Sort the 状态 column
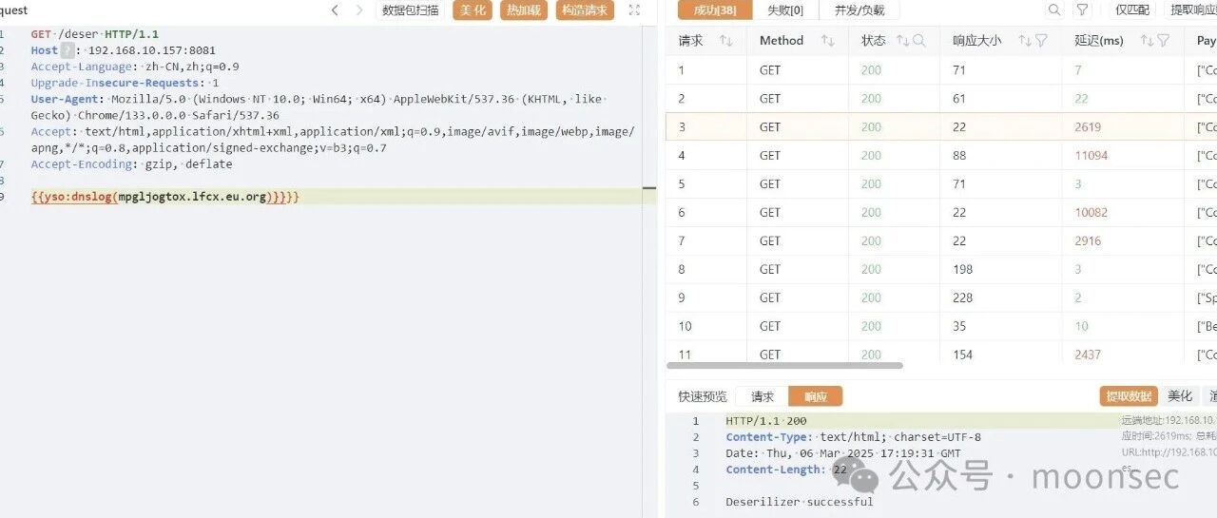1217x518 pixels. point(902,41)
